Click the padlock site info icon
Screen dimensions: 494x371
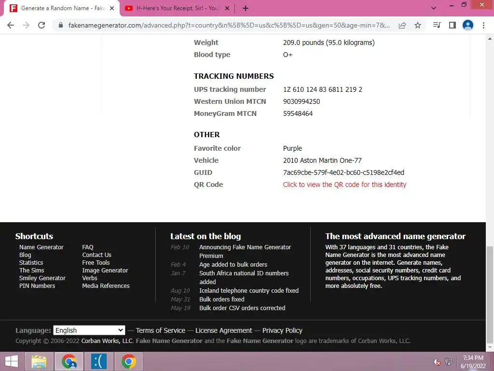[x=61, y=25]
